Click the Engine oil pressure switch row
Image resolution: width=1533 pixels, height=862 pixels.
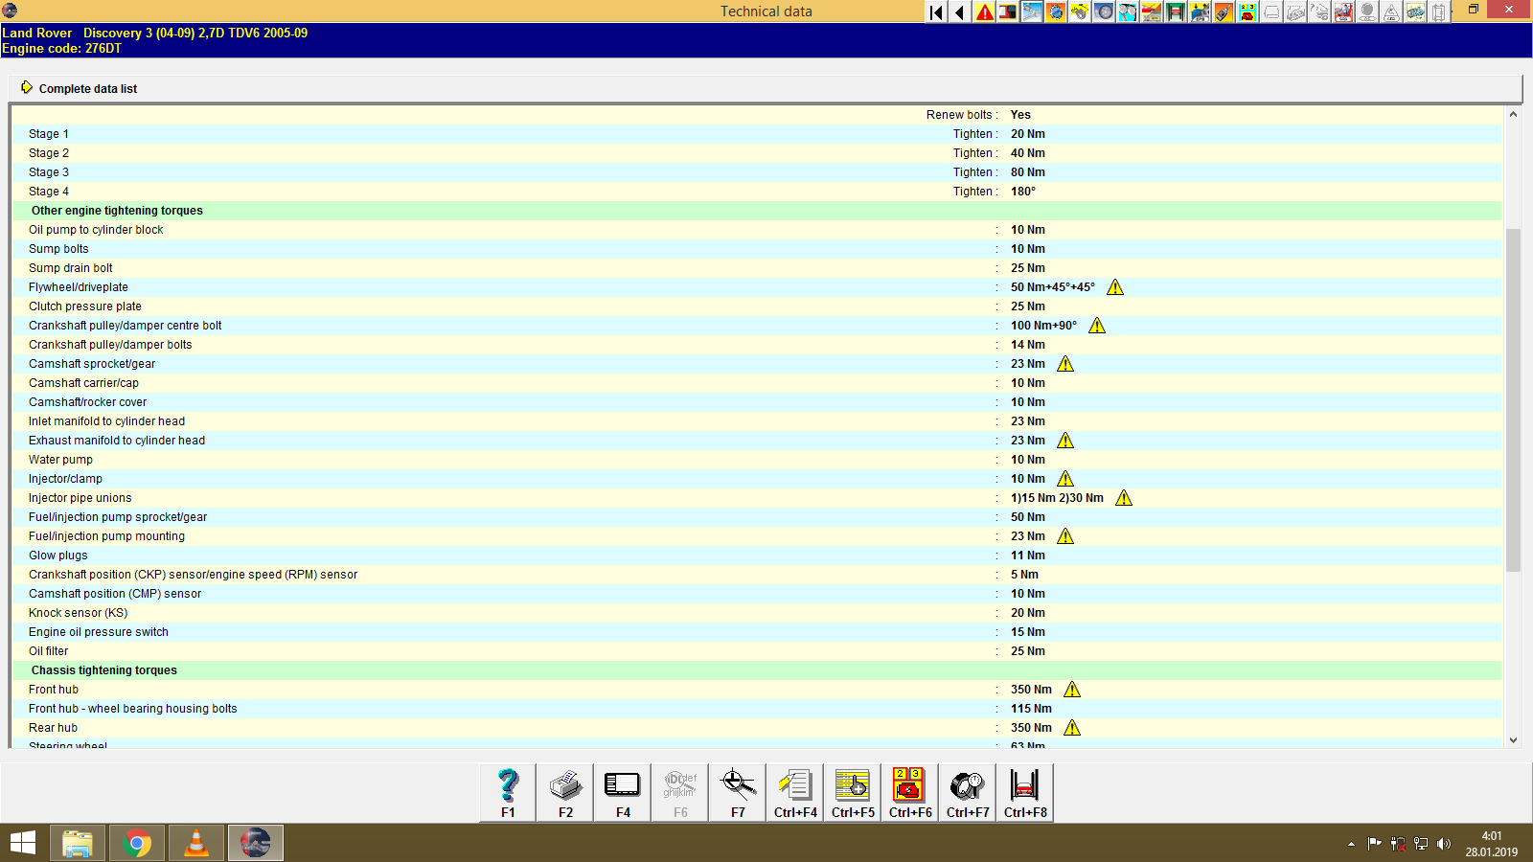click(757, 632)
